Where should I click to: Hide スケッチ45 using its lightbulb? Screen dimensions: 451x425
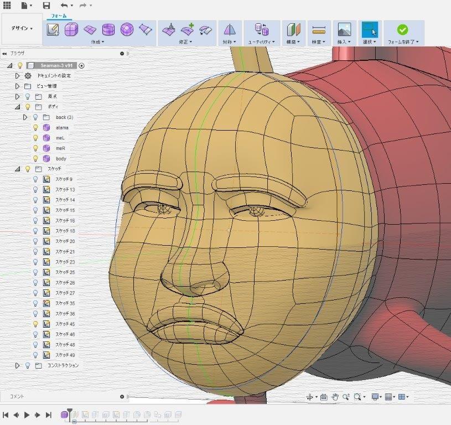tap(35, 324)
